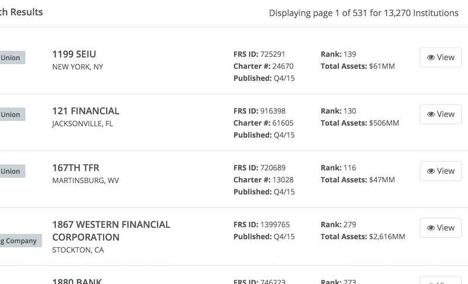
Task: Click FRS ID 725291 value
Action: point(273,54)
